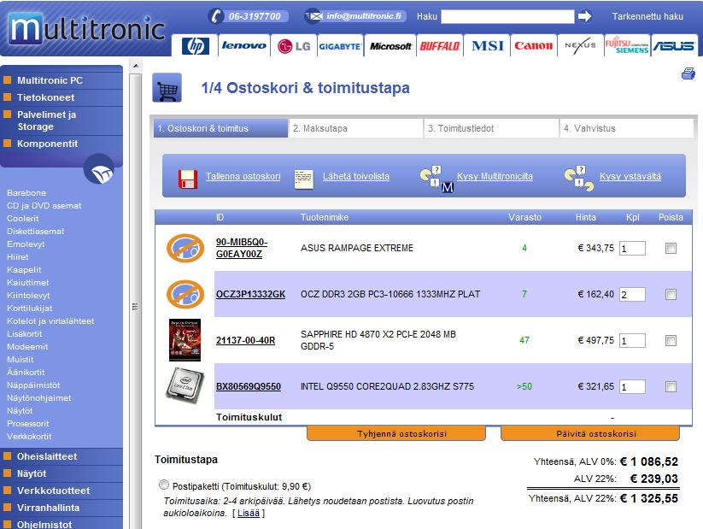Click the printer icon
Viewport: 703px width, 529px height.
click(688, 73)
